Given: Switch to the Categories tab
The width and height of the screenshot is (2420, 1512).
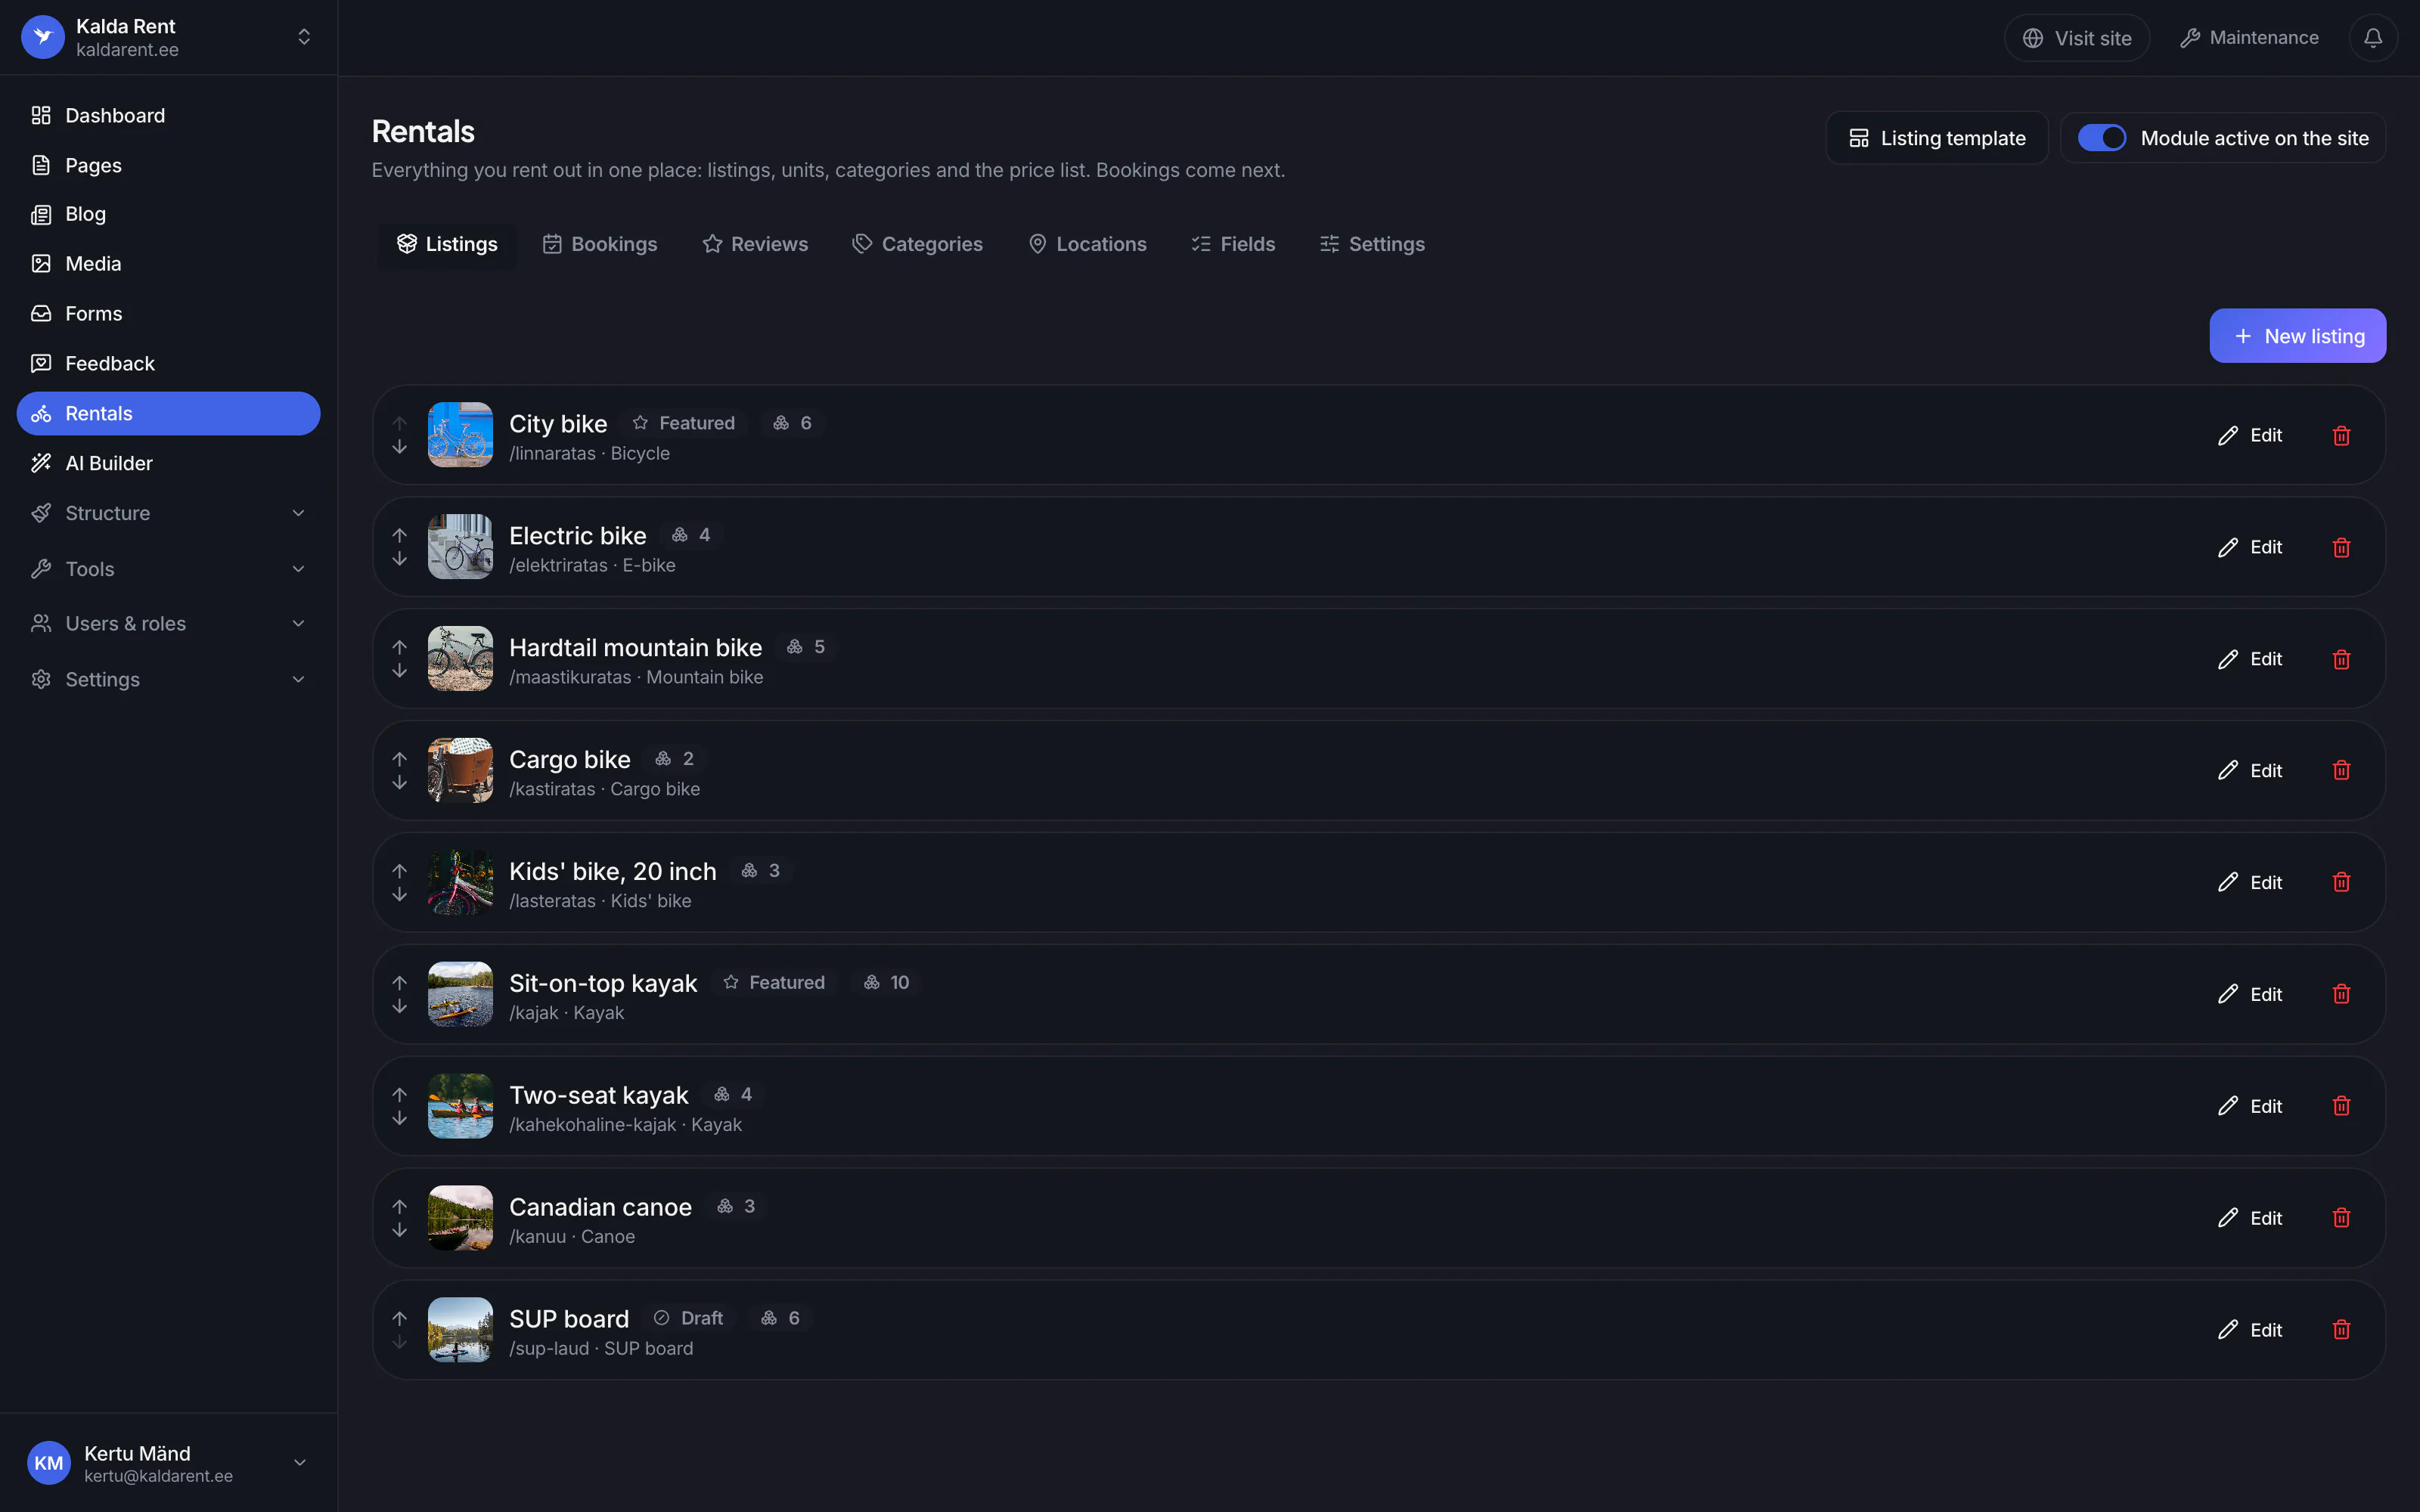Looking at the screenshot, I should coord(917,244).
